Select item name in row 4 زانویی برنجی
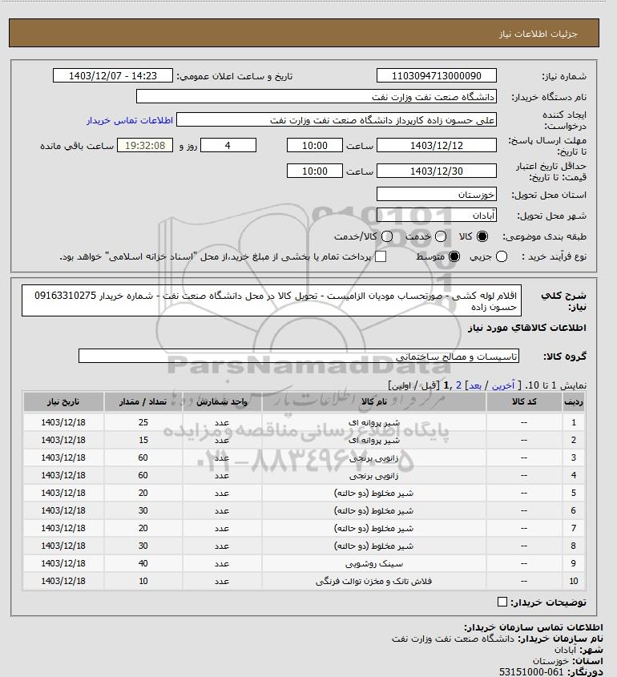Image resolution: width=617 pixels, height=677 pixels. point(374,476)
